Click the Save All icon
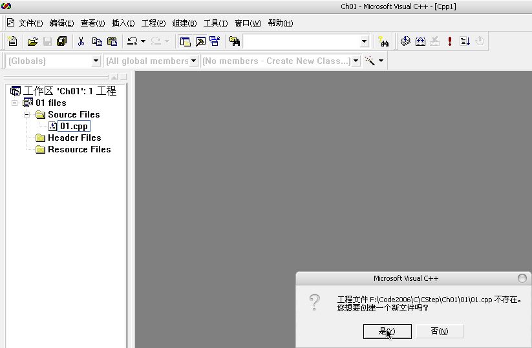The width and height of the screenshot is (532, 348). pyautogui.click(x=62, y=41)
